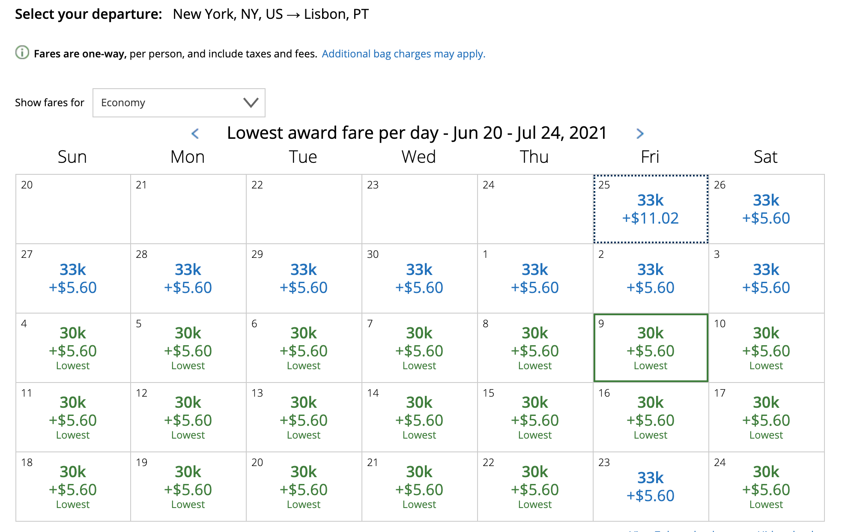This screenshot has height=532, width=842.
Task: Pick July 6 Tuesday lowest fare
Action: point(304,348)
